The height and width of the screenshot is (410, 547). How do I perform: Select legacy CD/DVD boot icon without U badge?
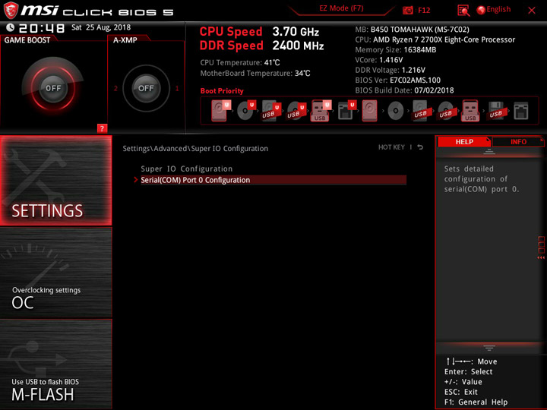coord(396,111)
